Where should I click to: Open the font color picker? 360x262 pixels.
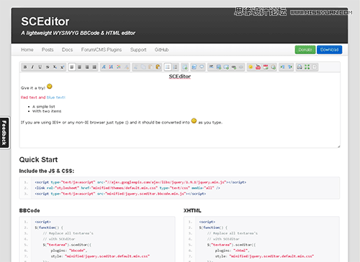click(x=119, y=67)
